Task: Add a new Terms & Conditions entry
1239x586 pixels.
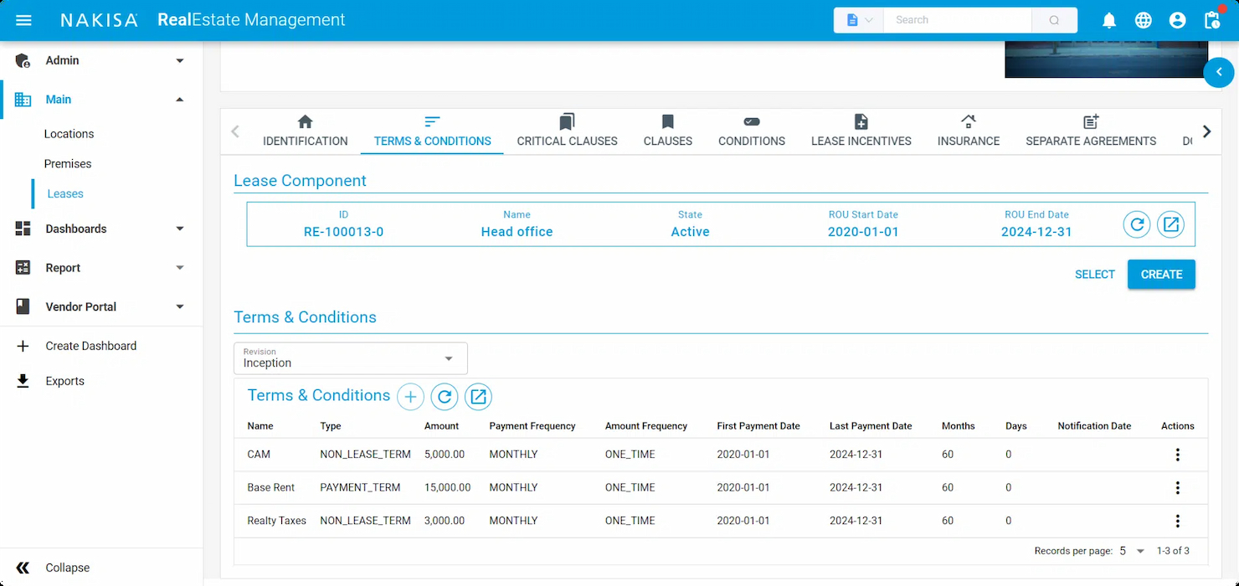Action: [x=410, y=397]
